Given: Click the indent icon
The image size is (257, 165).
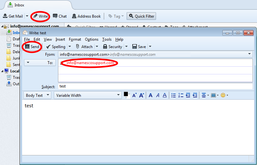Looking at the screenshot, I should 195,95.
